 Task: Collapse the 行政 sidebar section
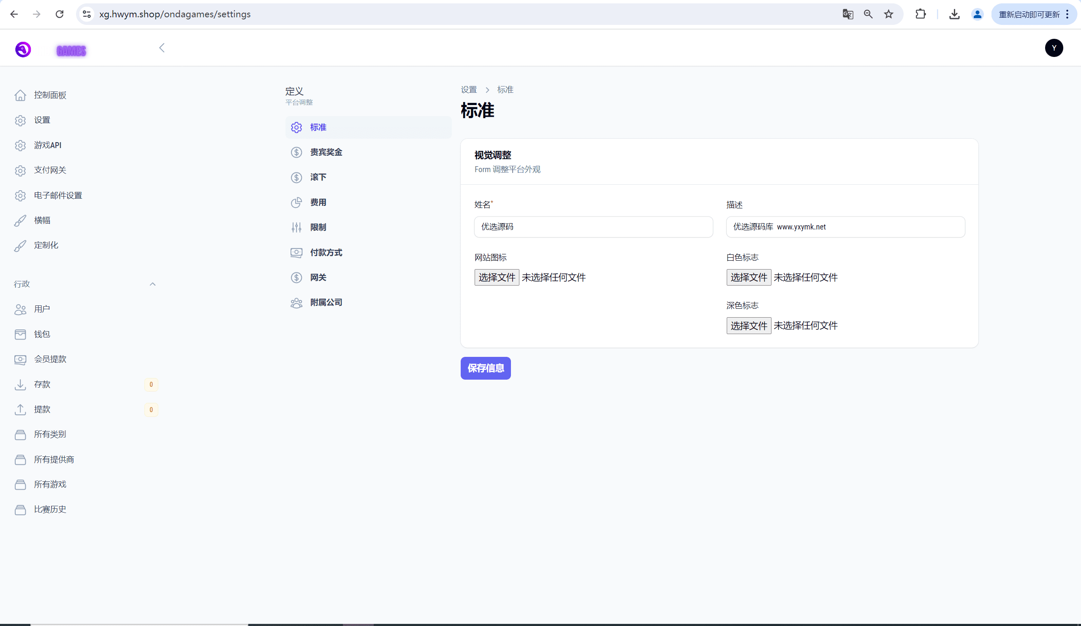click(152, 284)
